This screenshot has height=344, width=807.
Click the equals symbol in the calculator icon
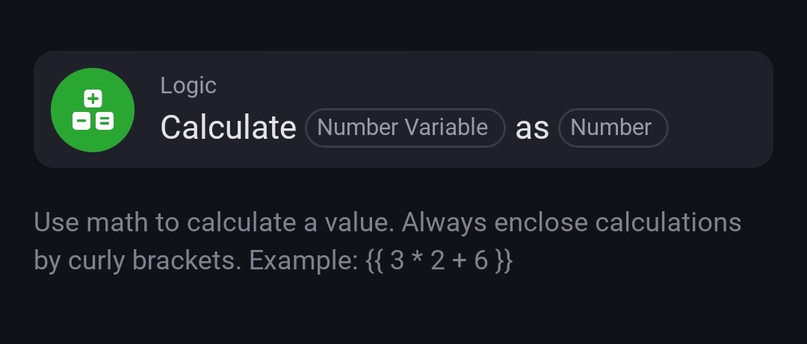pos(104,120)
